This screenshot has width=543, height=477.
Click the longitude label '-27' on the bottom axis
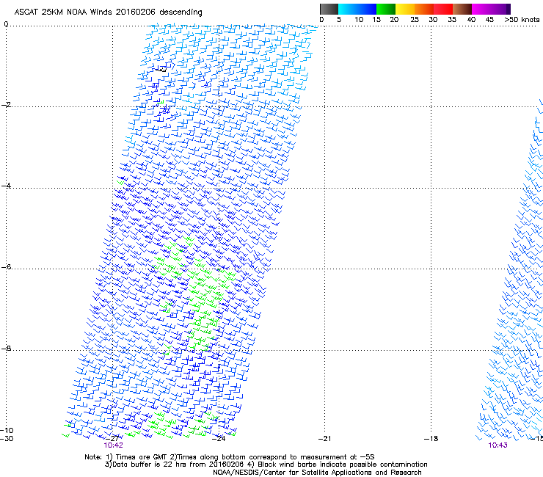coord(113,439)
